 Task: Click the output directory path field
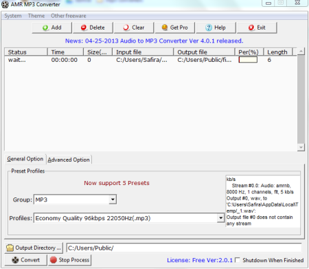(x=184, y=248)
